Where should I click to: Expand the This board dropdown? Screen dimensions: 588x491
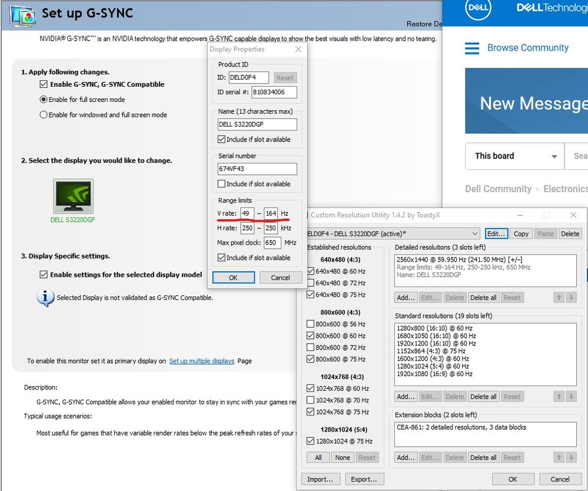pos(514,156)
